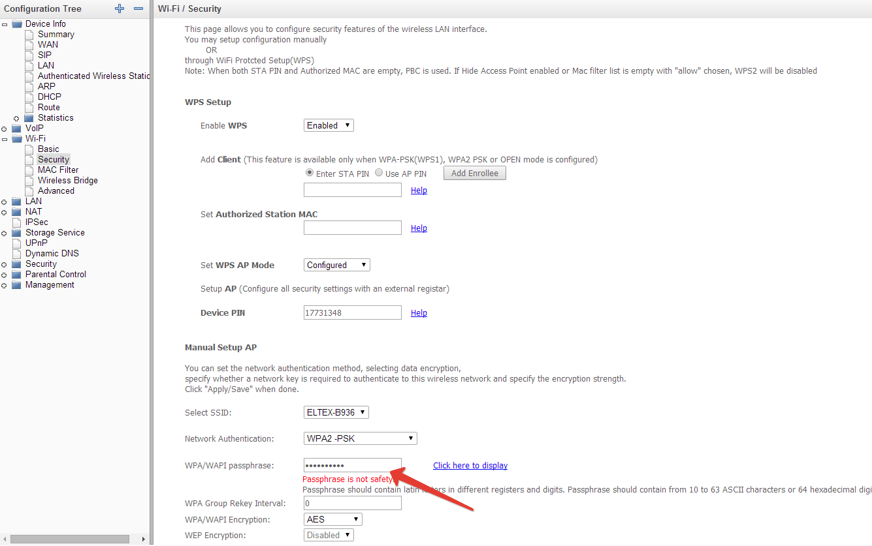This screenshot has width=872, height=546.
Task: Click the VoIP folder icon
Action: click(x=17, y=129)
